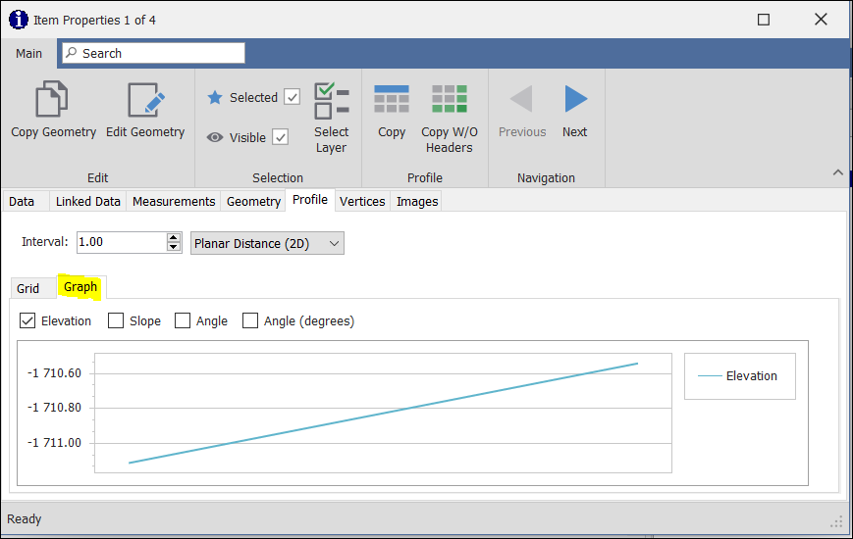Screen dimensions: 853x539
Task: Click the Search box in ribbon
Action: pyautogui.click(x=153, y=53)
